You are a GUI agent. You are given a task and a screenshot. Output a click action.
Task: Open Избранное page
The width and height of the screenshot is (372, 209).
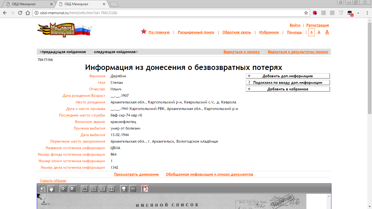pos(269,32)
